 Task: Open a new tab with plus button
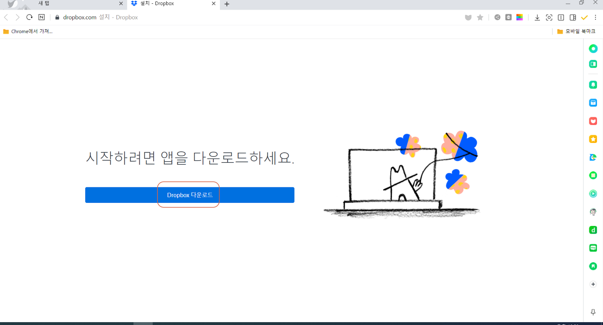(x=227, y=4)
